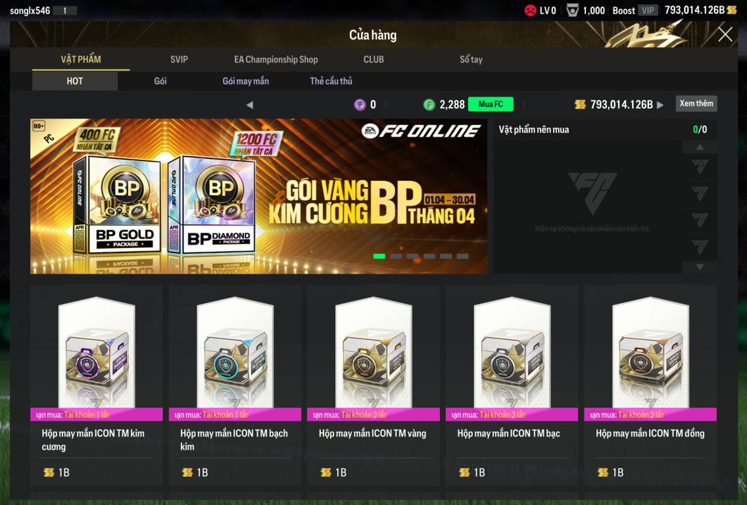Click the Xem thêm button
Viewport: 747px width, 505px height.
click(x=696, y=104)
